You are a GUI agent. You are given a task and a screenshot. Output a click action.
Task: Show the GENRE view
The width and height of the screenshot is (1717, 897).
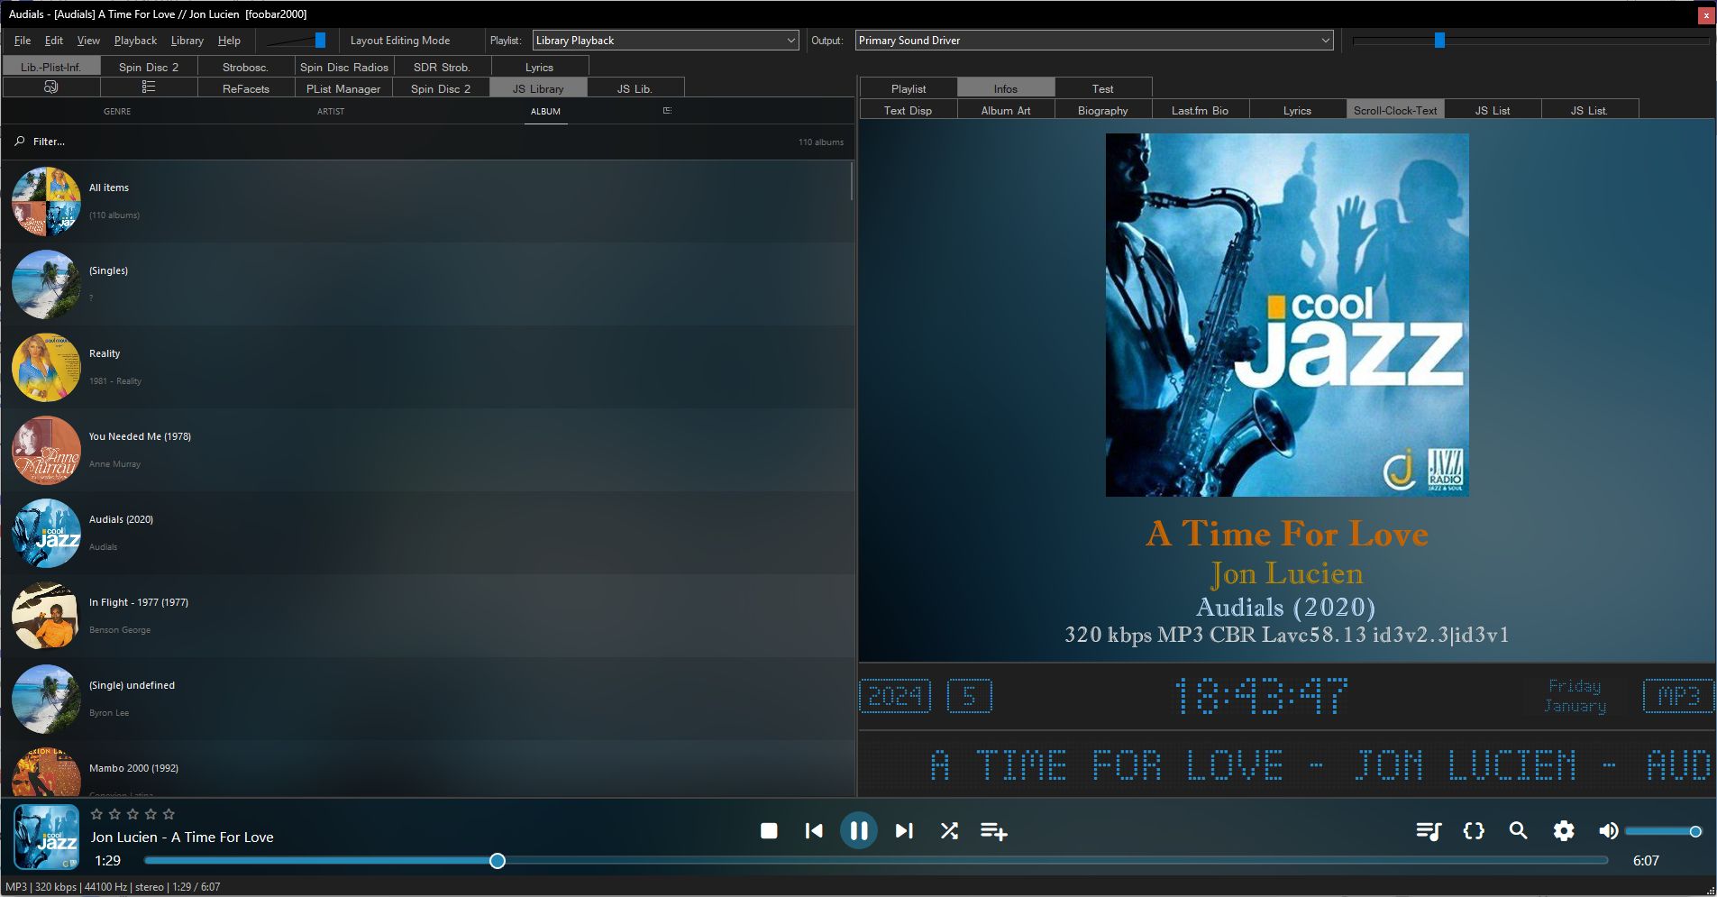pos(117,111)
